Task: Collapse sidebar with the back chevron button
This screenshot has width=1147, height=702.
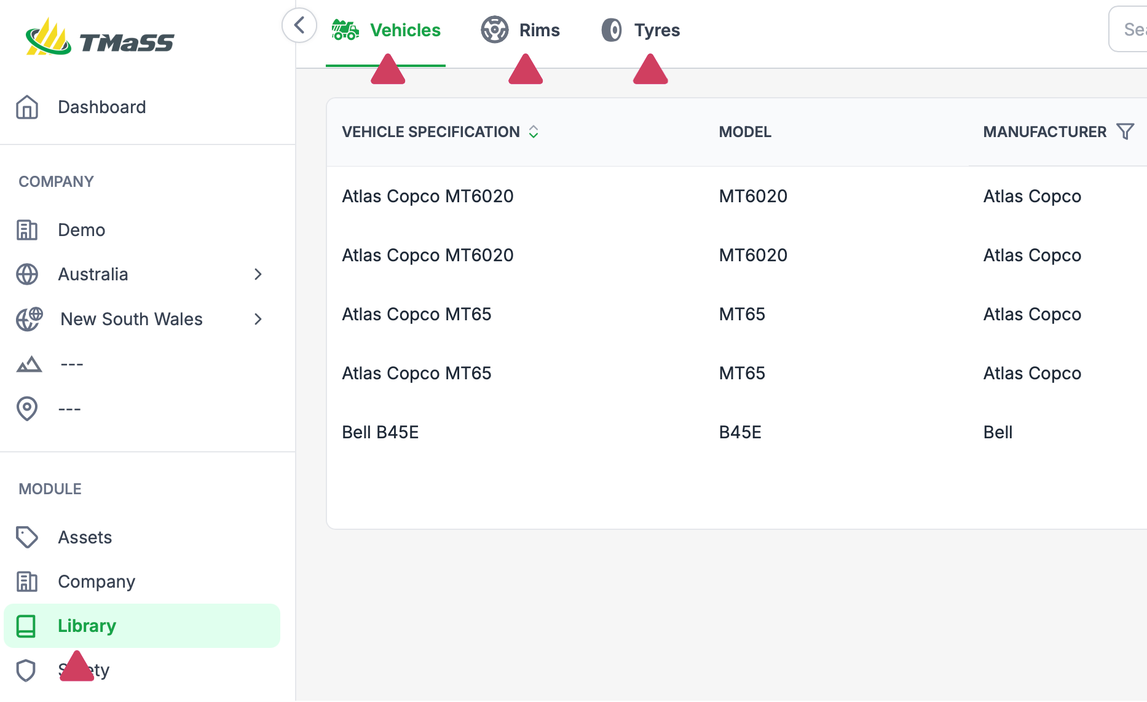Action: coord(299,26)
